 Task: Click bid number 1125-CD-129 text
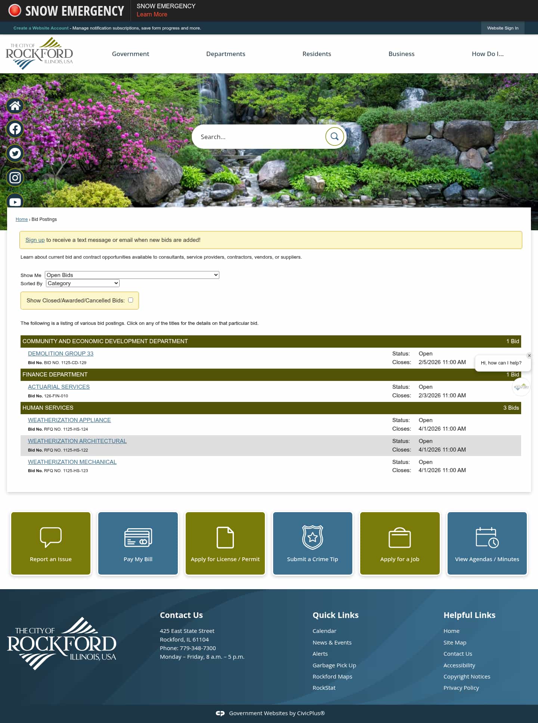point(65,363)
